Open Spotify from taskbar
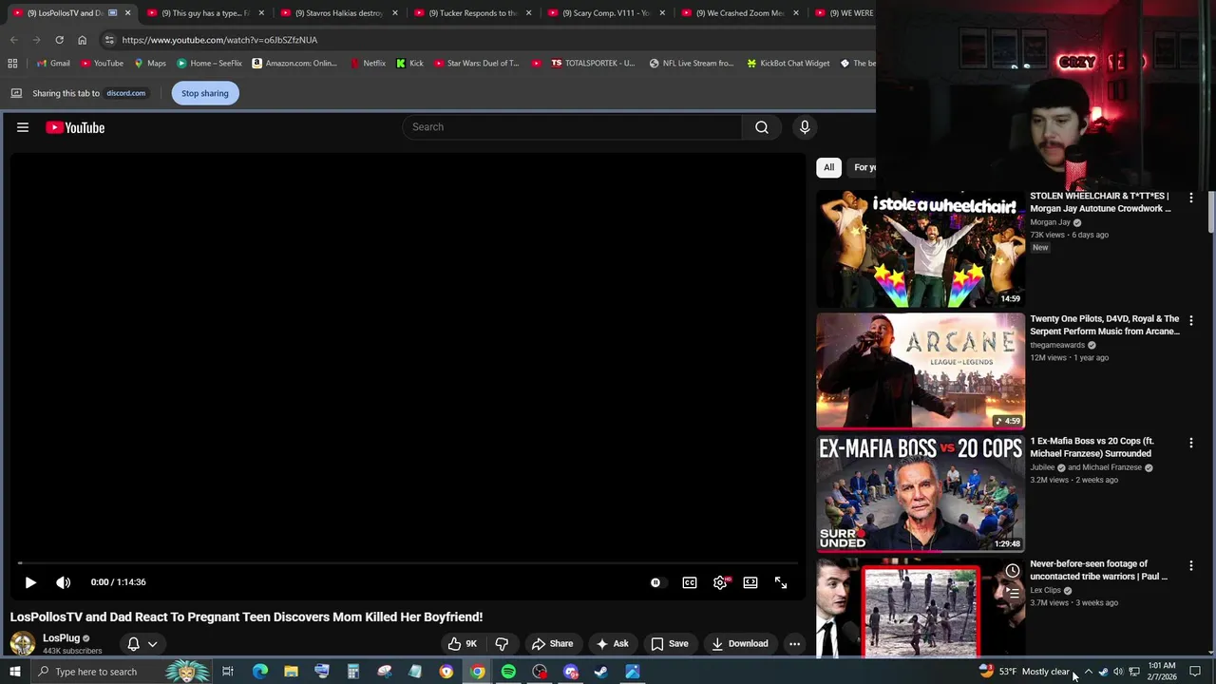The height and width of the screenshot is (684, 1216). [508, 672]
